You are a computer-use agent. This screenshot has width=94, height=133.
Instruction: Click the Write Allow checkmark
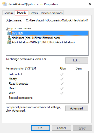(62, 93)
